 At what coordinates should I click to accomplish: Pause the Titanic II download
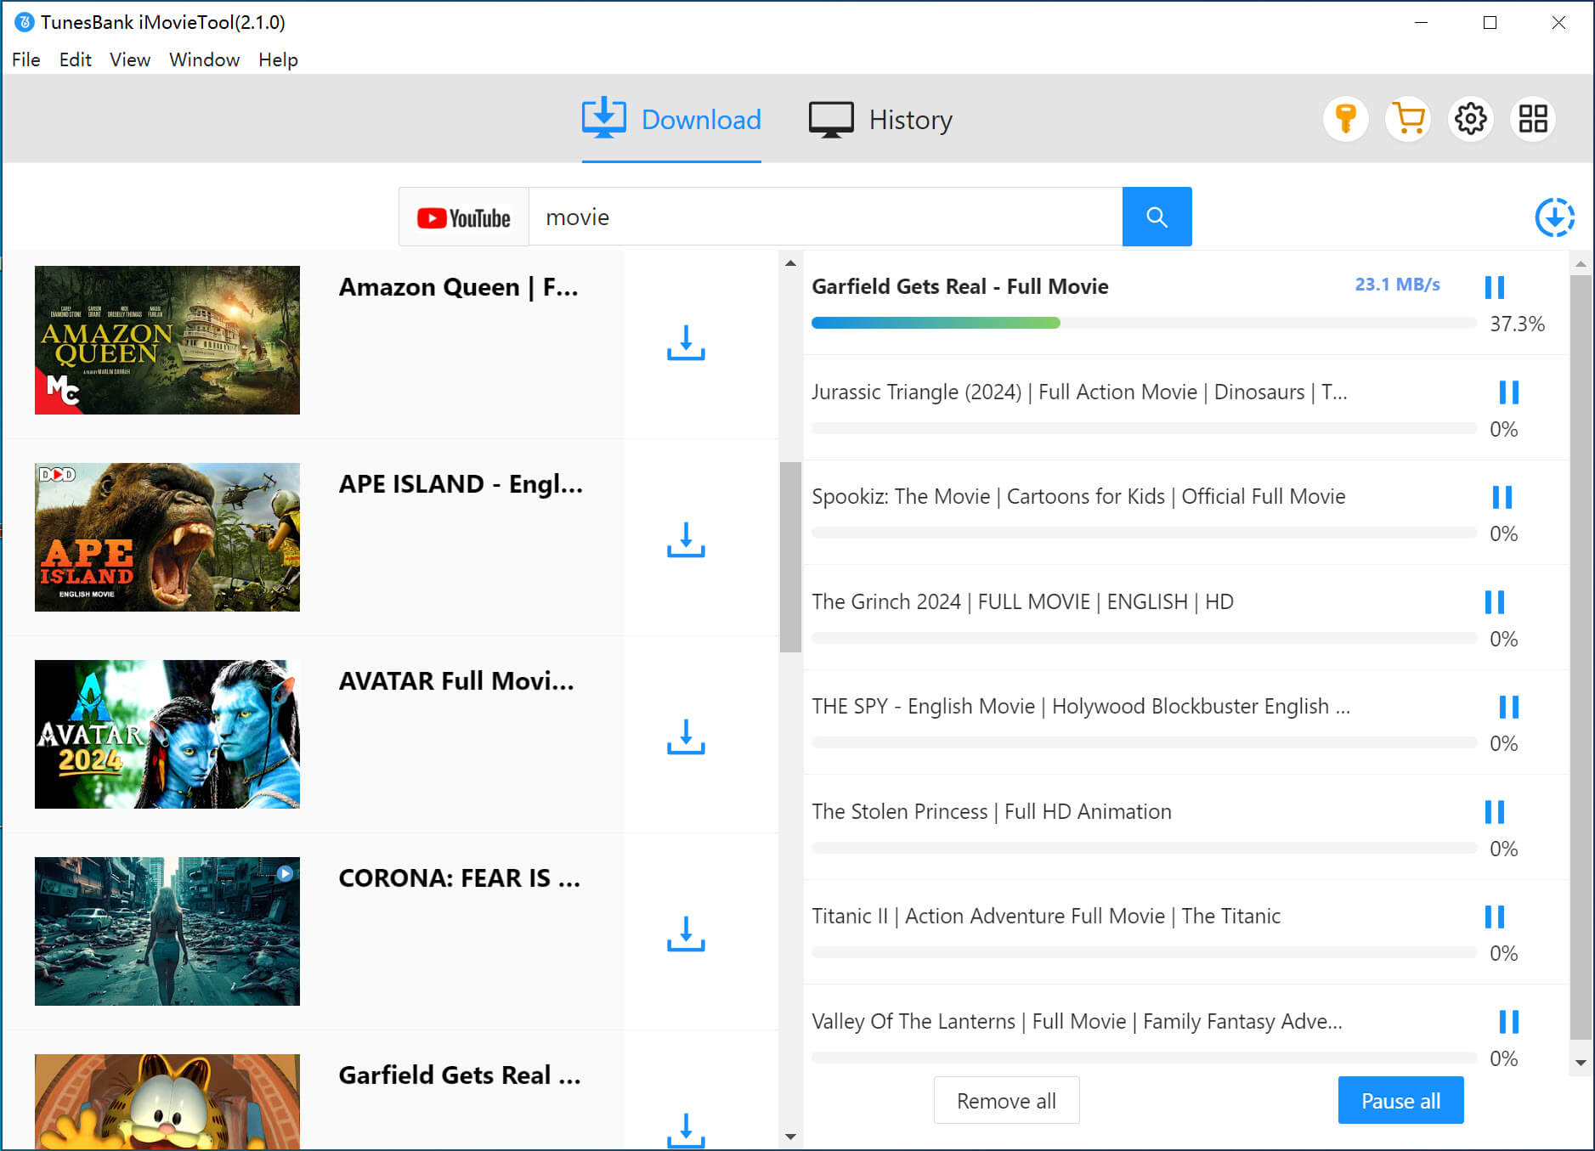click(1494, 917)
